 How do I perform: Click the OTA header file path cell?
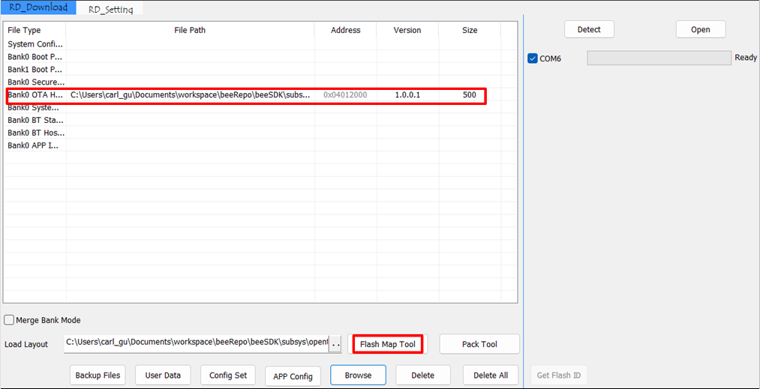pyautogui.click(x=190, y=95)
